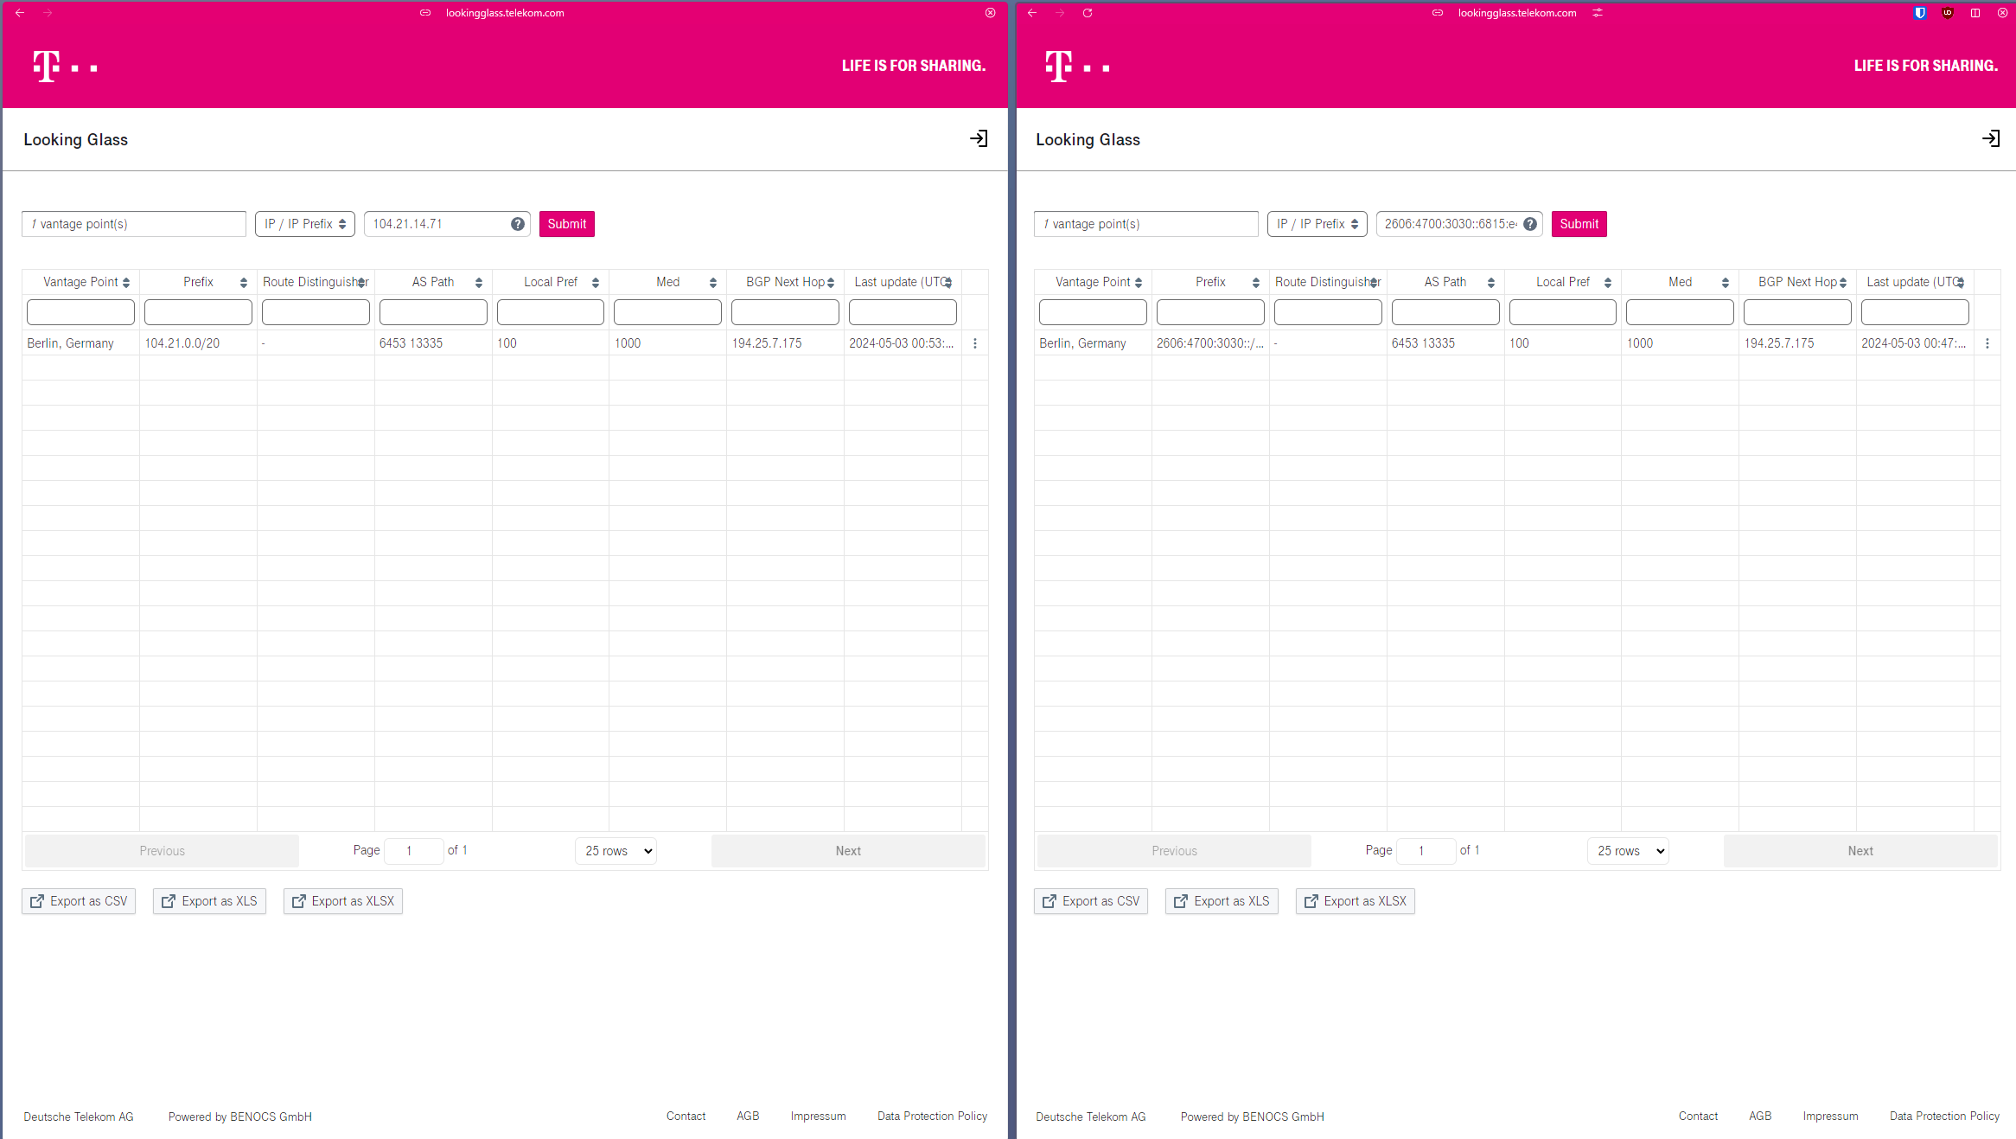
Task: Submit the 104.21.14.71 query
Action: click(566, 224)
